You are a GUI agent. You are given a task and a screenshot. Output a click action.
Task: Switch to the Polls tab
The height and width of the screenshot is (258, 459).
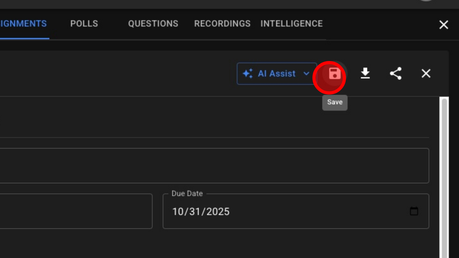(84, 24)
